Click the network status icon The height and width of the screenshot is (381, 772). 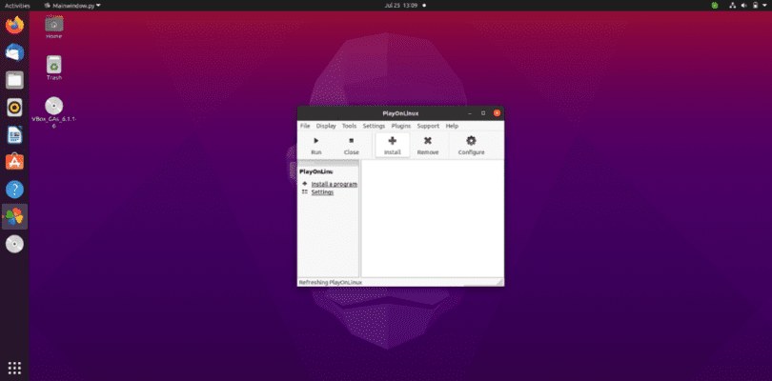tap(733, 6)
